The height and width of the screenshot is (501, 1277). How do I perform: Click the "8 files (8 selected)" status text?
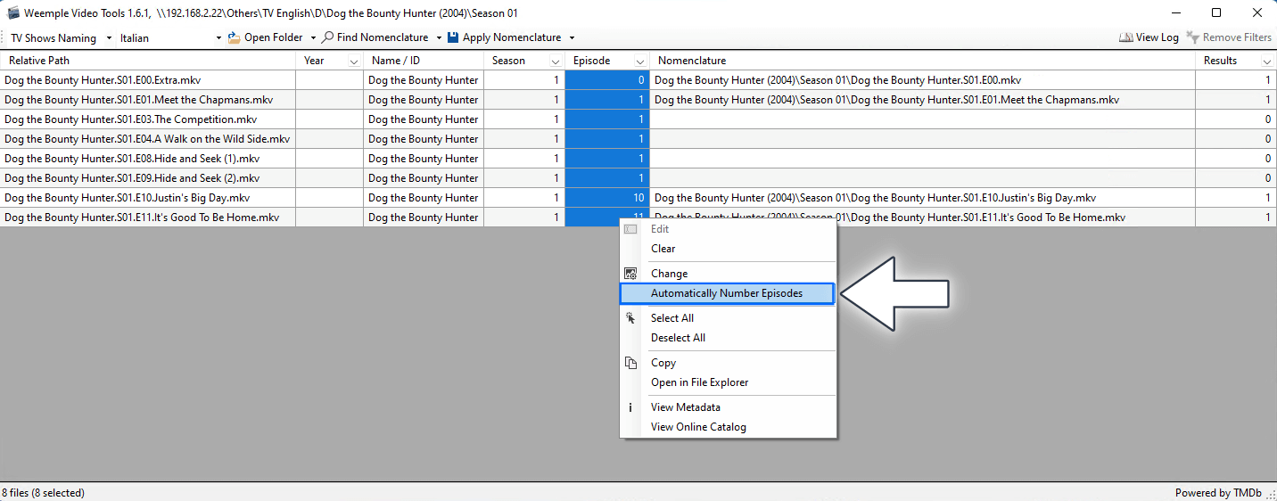(44, 492)
